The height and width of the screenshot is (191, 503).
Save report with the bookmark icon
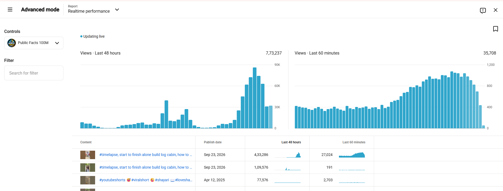[496, 29]
